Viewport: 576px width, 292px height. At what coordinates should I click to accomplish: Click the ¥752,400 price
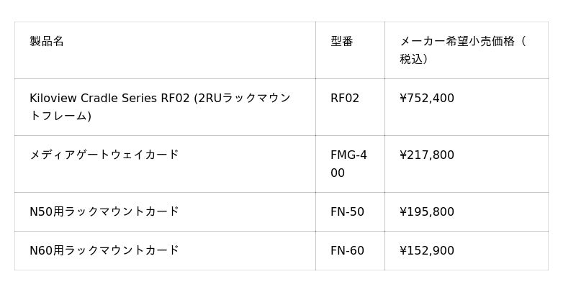[x=427, y=99]
